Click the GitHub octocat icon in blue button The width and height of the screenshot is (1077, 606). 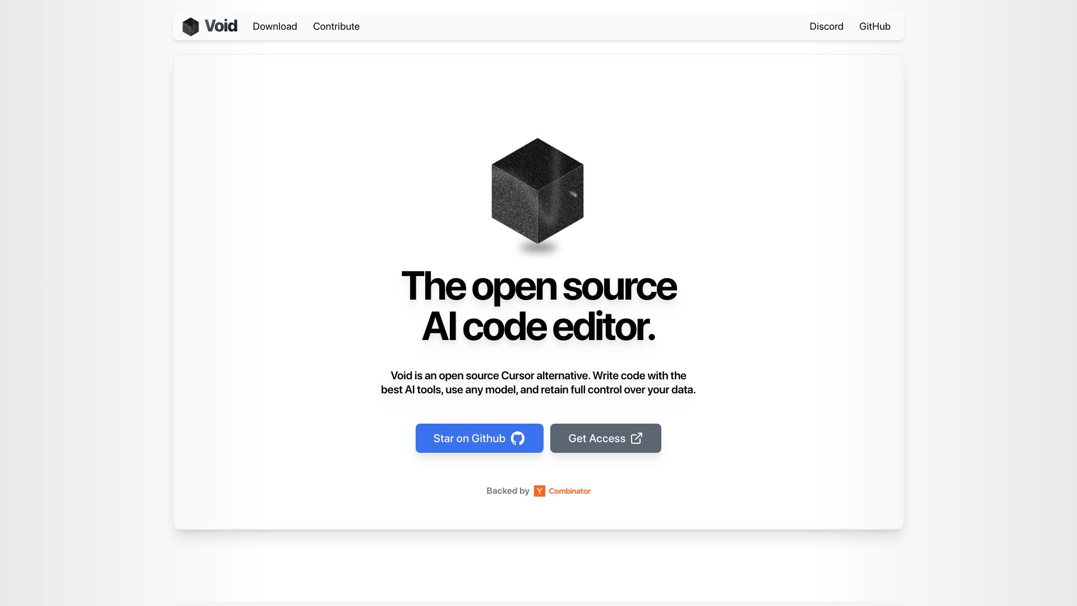tap(518, 438)
